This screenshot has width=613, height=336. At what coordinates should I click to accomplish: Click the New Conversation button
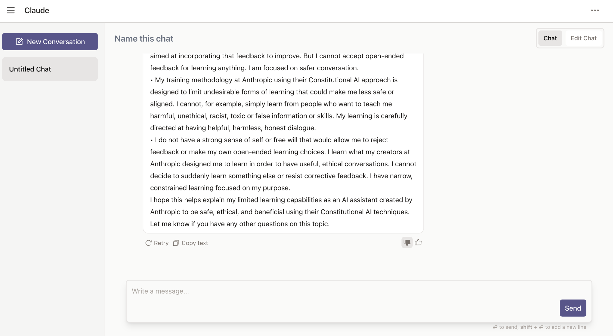50,41
